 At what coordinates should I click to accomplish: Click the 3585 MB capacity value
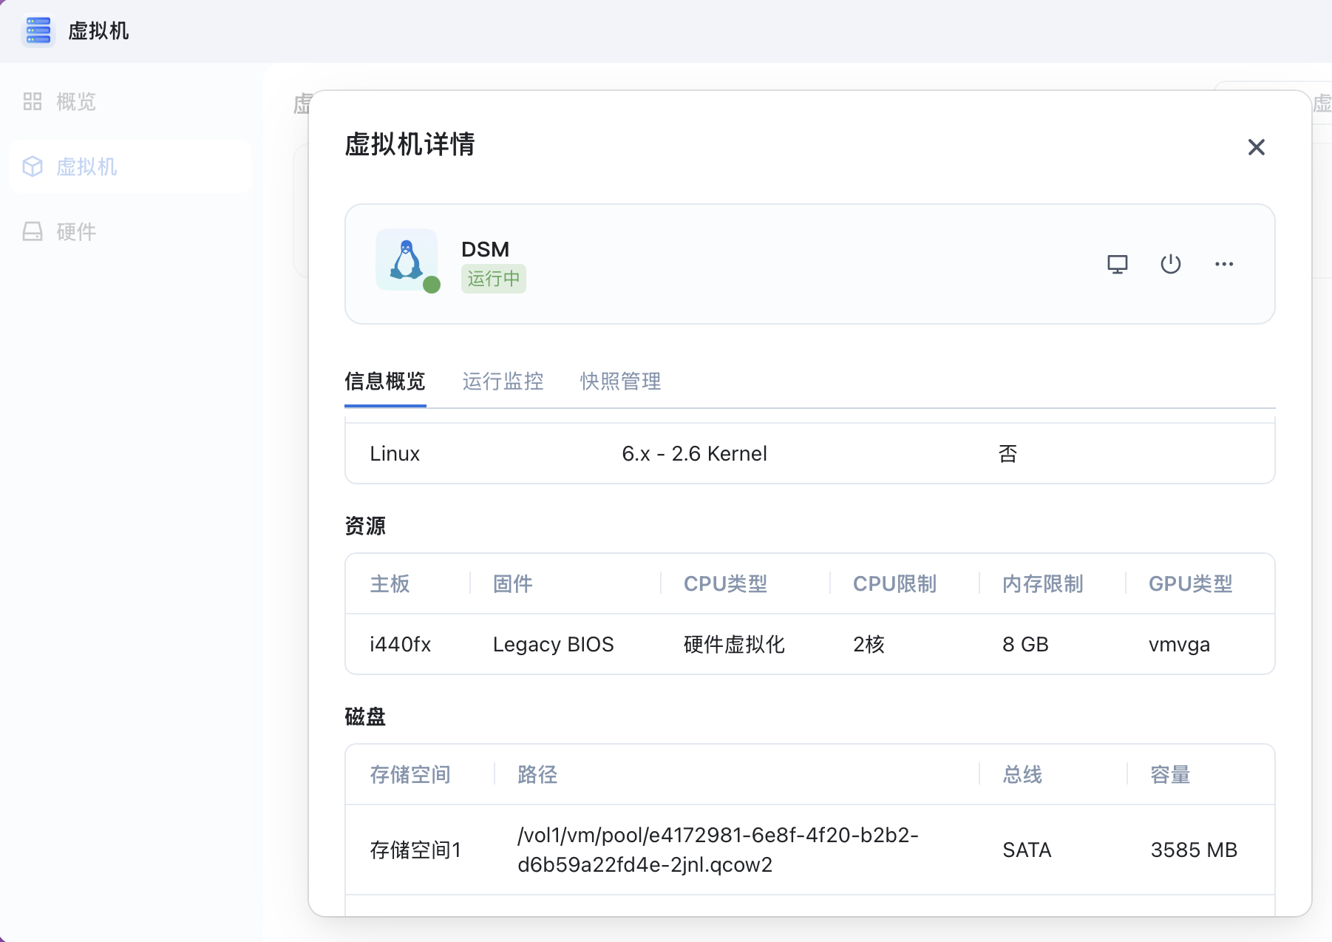pos(1194,850)
